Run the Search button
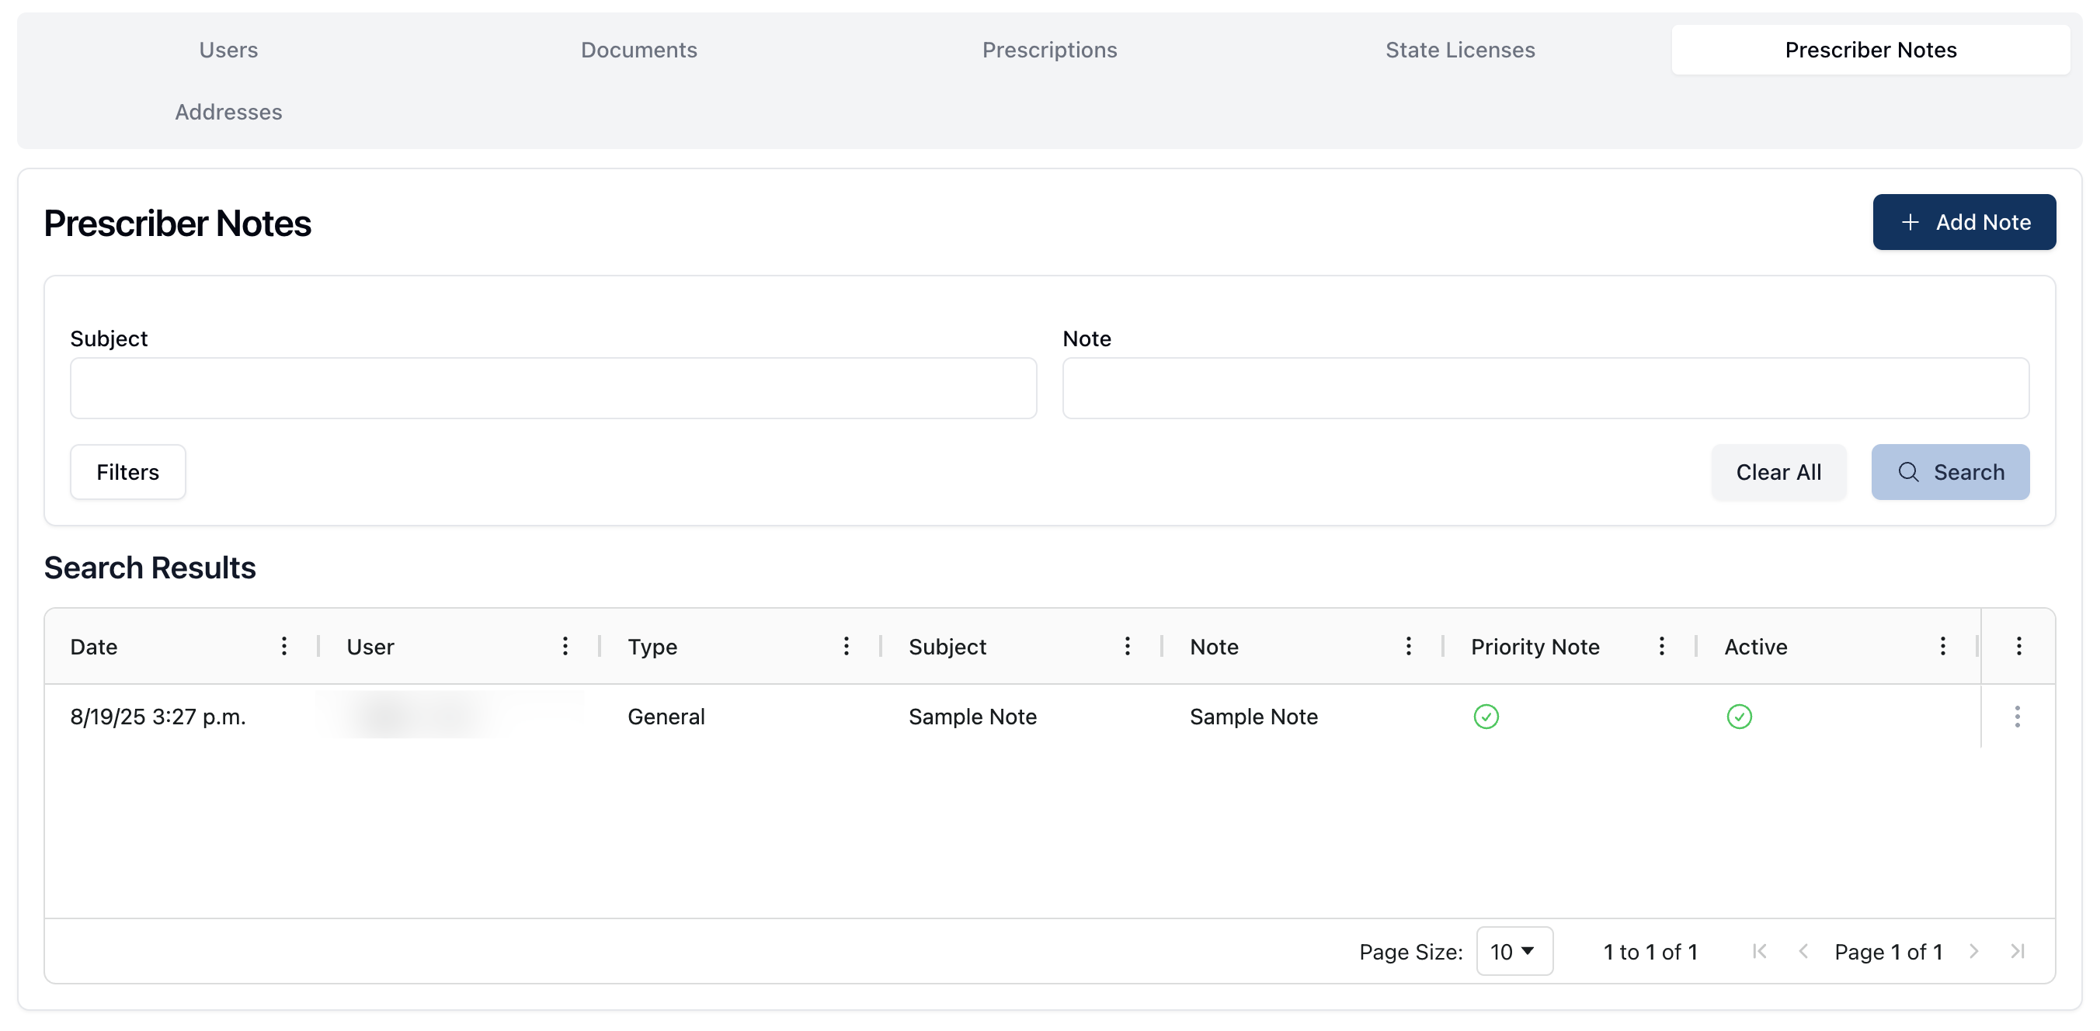This screenshot has height=1031, width=2100. tap(1950, 472)
